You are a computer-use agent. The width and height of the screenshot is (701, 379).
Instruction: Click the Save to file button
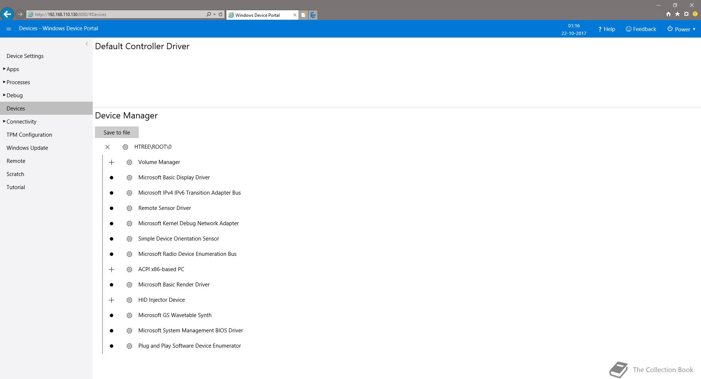(117, 132)
